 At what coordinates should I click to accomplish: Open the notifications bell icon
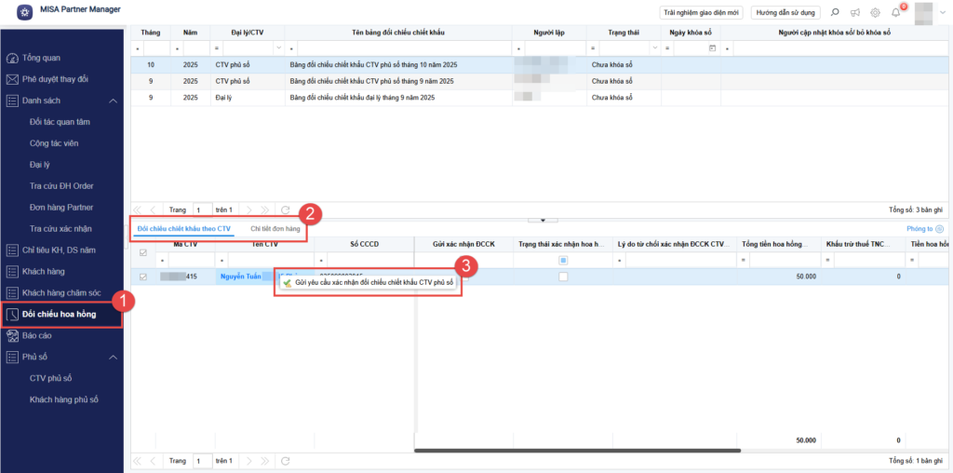click(896, 12)
